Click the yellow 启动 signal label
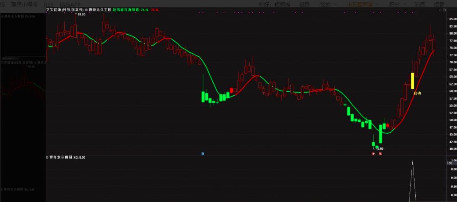457x202 pixels. [417, 93]
